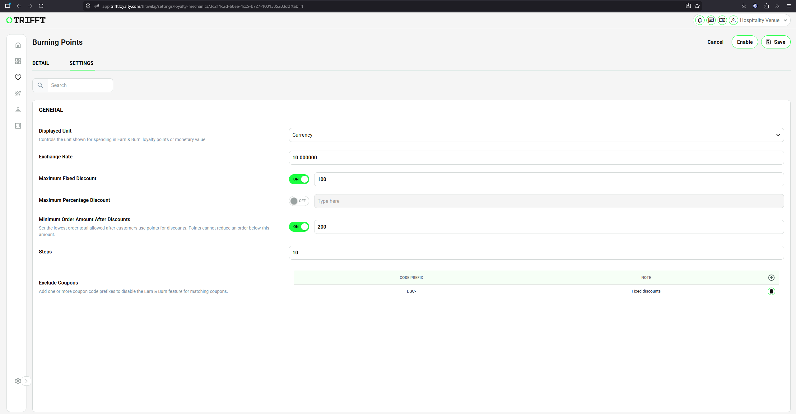Click the GENERAL section heading
Image resolution: width=796 pixels, height=414 pixels.
coord(51,110)
